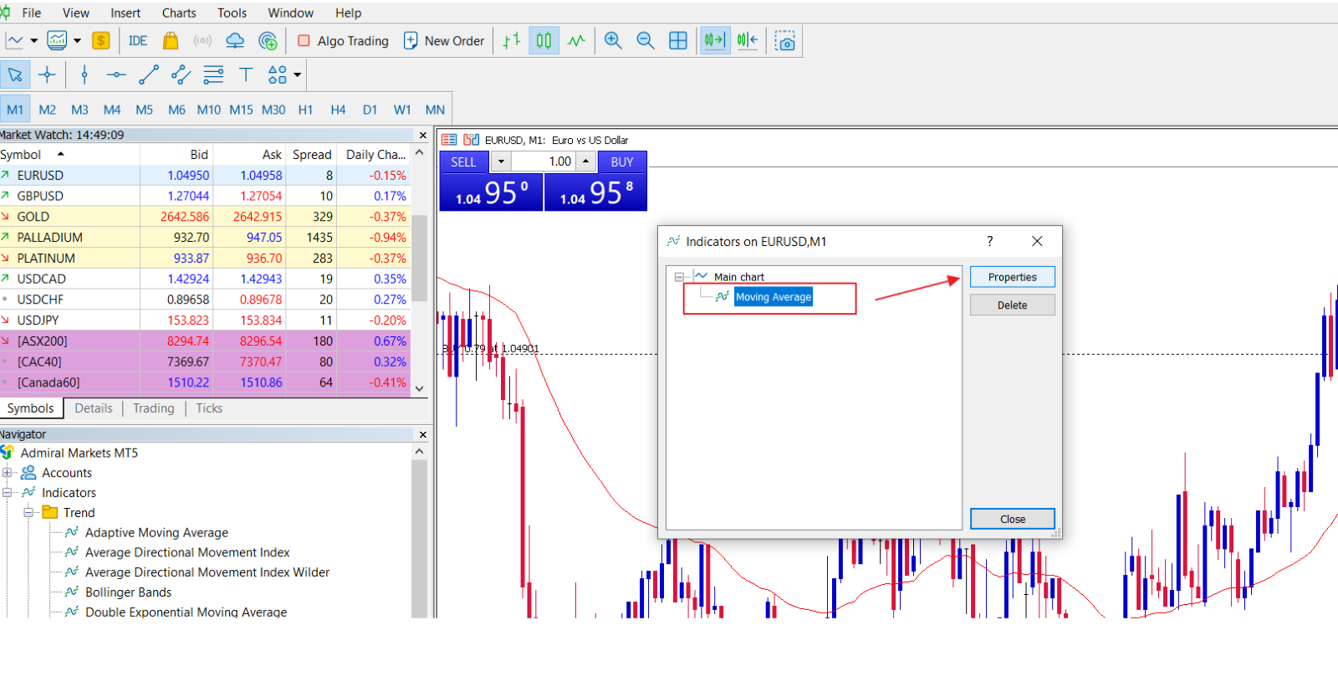Click the shapes objects tool icon
Screen dimensions: 1338x692
(278, 74)
